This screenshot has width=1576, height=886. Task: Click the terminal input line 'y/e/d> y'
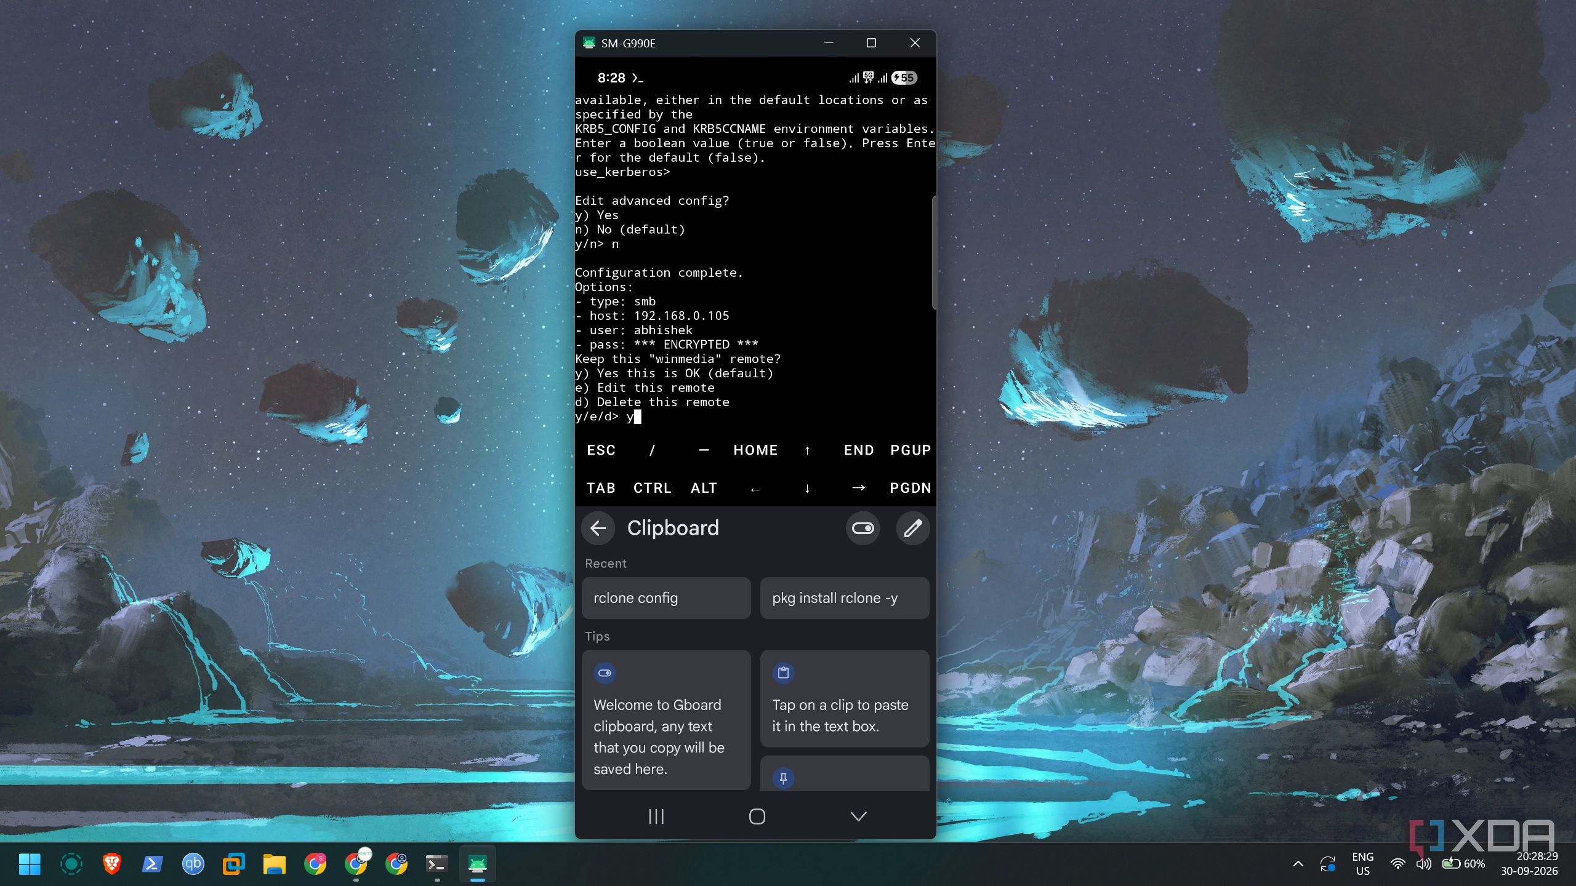[x=608, y=417]
